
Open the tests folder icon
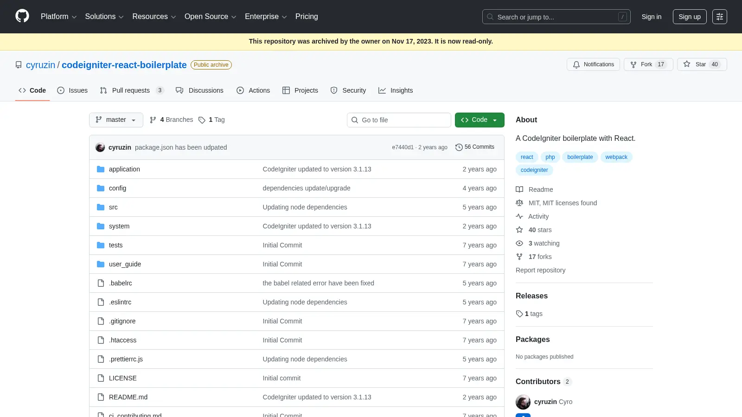(x=101, y=245)
